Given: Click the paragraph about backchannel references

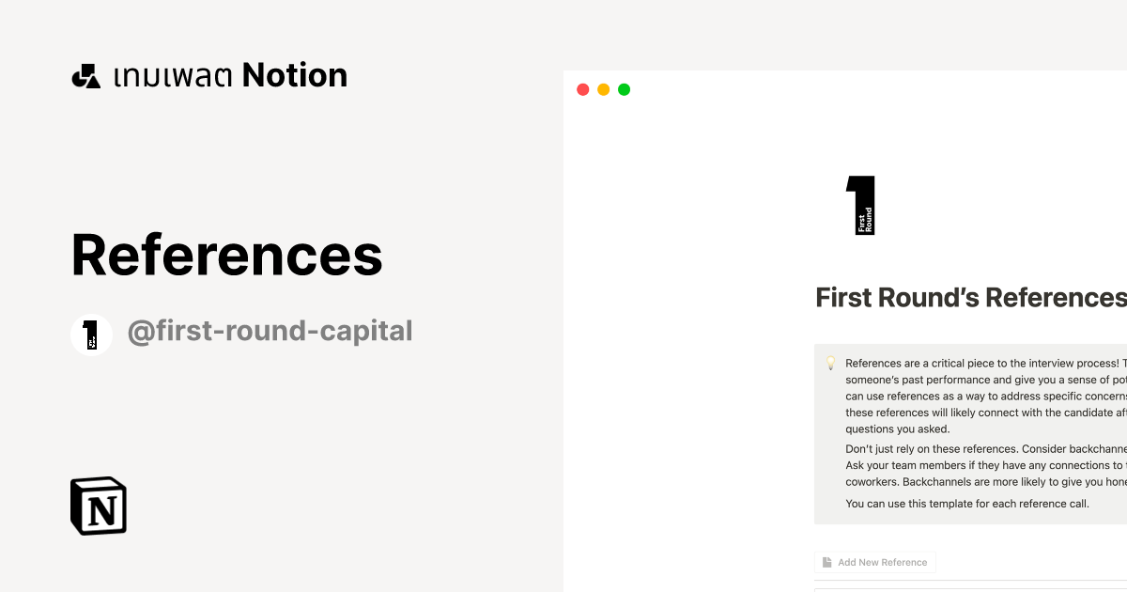Looking at the screenshot, I should tap(977, 464).
